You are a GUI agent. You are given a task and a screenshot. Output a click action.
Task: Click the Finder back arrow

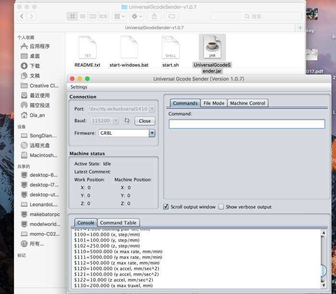(x=22, y=16)
